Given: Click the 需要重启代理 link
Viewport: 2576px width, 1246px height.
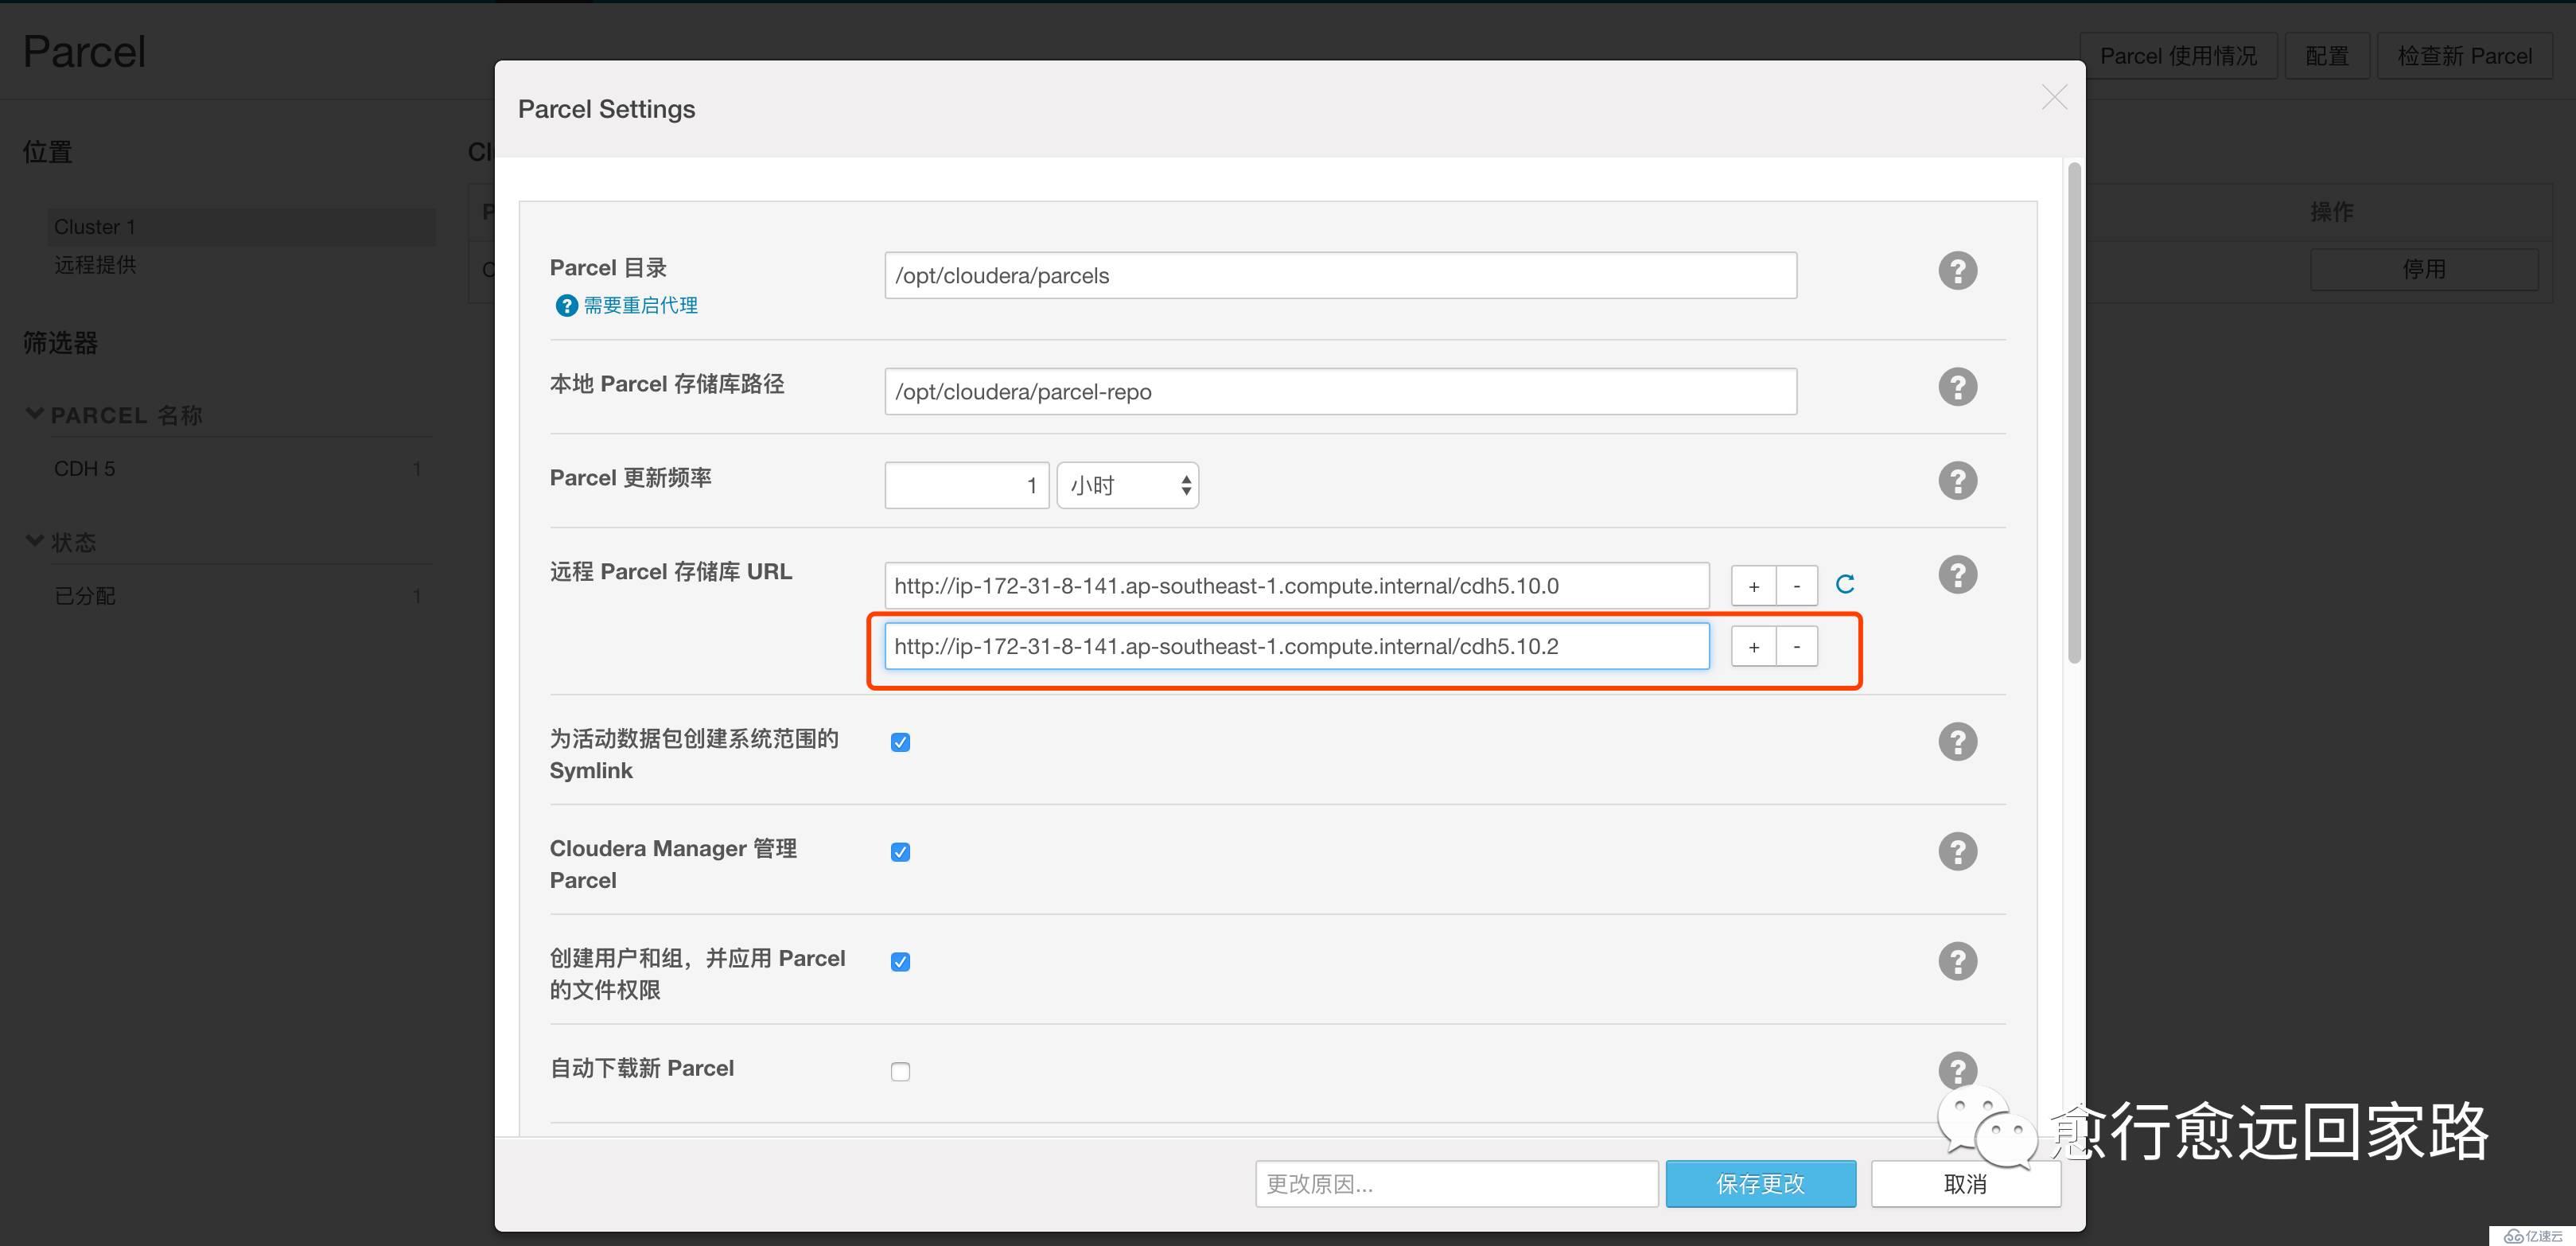Looking at the screenshot, I should 640,305.
